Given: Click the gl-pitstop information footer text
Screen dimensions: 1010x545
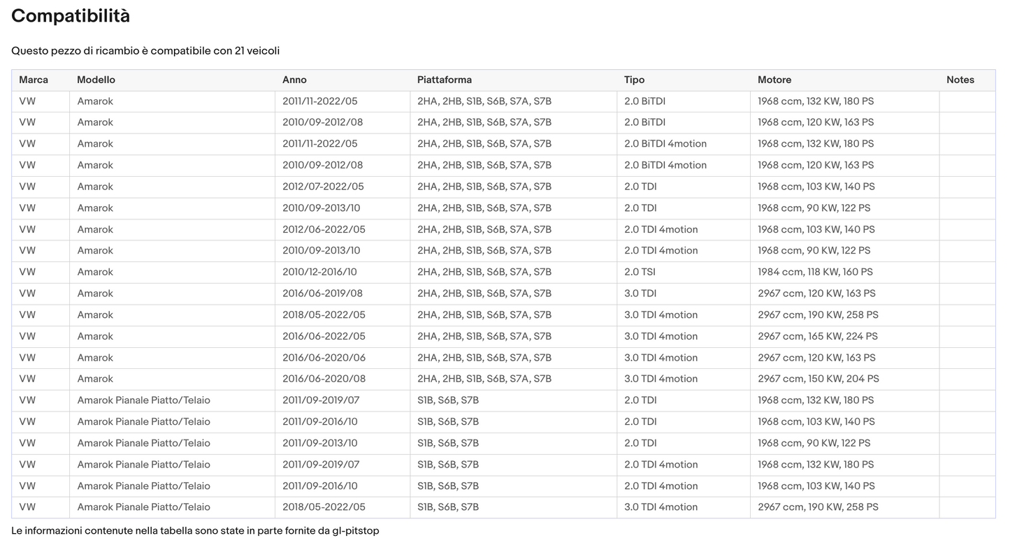Looking at the screenshot, I should 195,531.
